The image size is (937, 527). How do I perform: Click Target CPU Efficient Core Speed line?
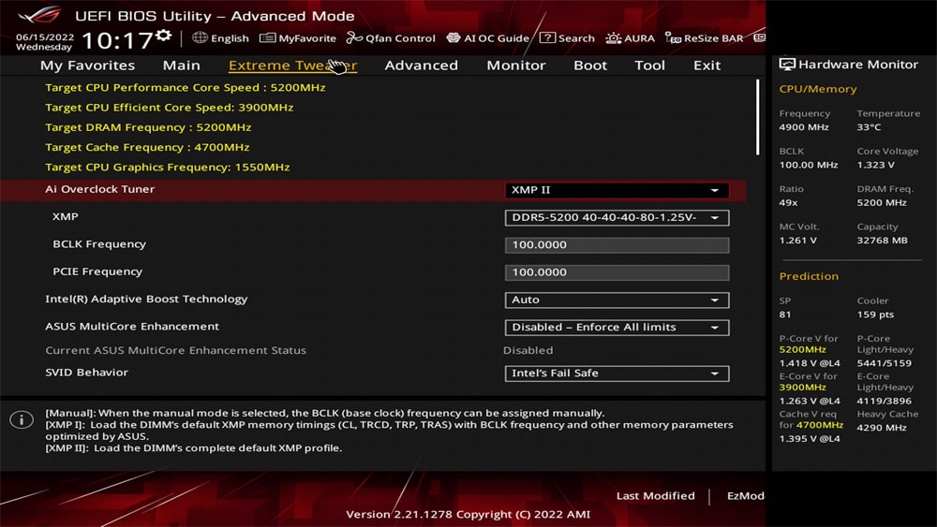tap(169, 108)
